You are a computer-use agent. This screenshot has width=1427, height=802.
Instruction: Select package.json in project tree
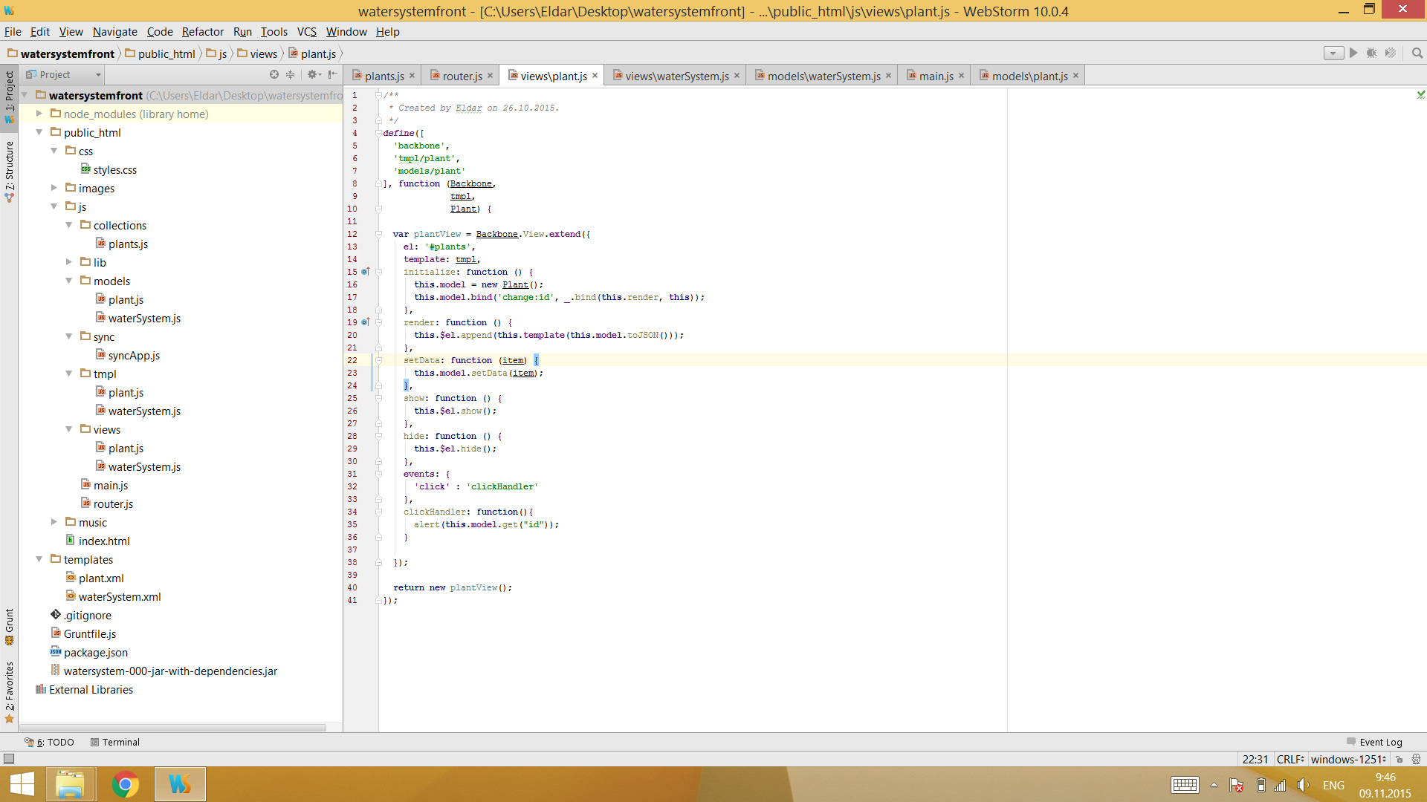tap(95, 652)
